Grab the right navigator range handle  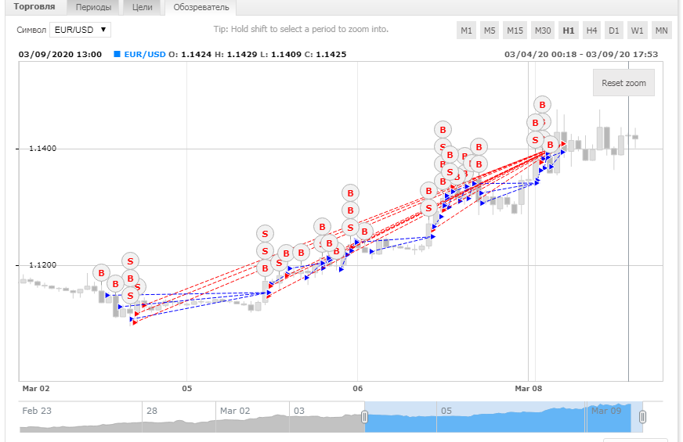(x=642, y=417)
